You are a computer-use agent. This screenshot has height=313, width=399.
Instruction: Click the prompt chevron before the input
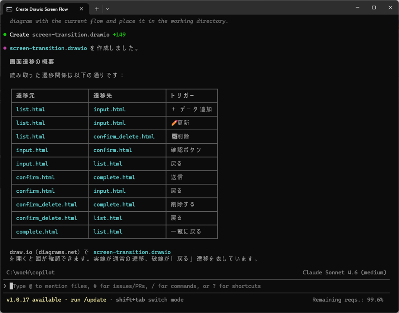(5, 286)
